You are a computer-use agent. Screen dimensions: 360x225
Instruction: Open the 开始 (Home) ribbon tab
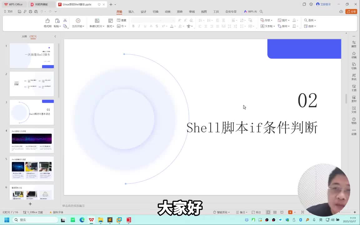[x=119, y=12]
